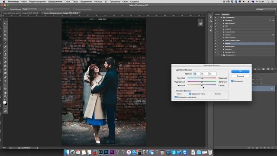Confirm Color Balance with OK

click(240, 71)
